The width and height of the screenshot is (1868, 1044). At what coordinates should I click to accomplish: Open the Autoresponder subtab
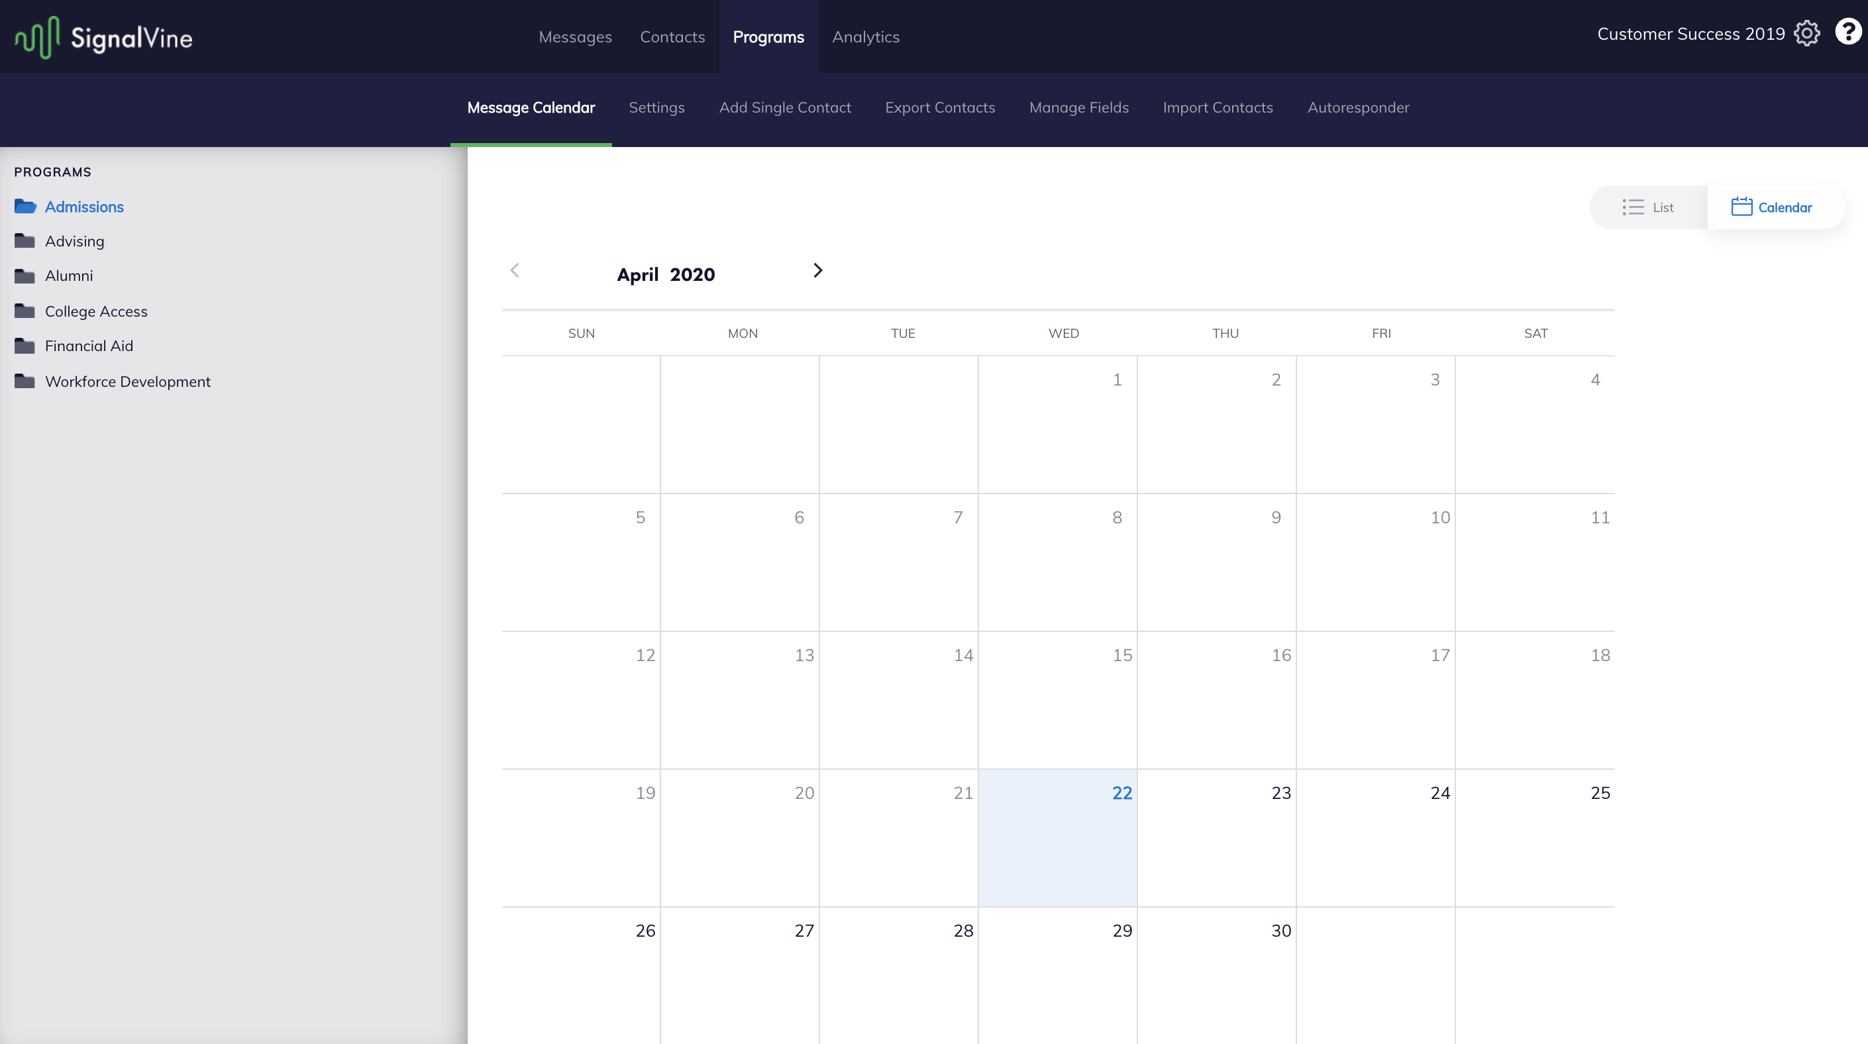click(x=1358, y=107)
